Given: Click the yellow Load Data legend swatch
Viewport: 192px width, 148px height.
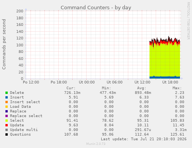Looking at the screenshot, I should [7, 107].
